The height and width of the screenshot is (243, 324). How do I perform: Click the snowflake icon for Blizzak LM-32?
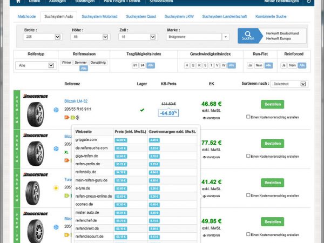coord(56,110)
